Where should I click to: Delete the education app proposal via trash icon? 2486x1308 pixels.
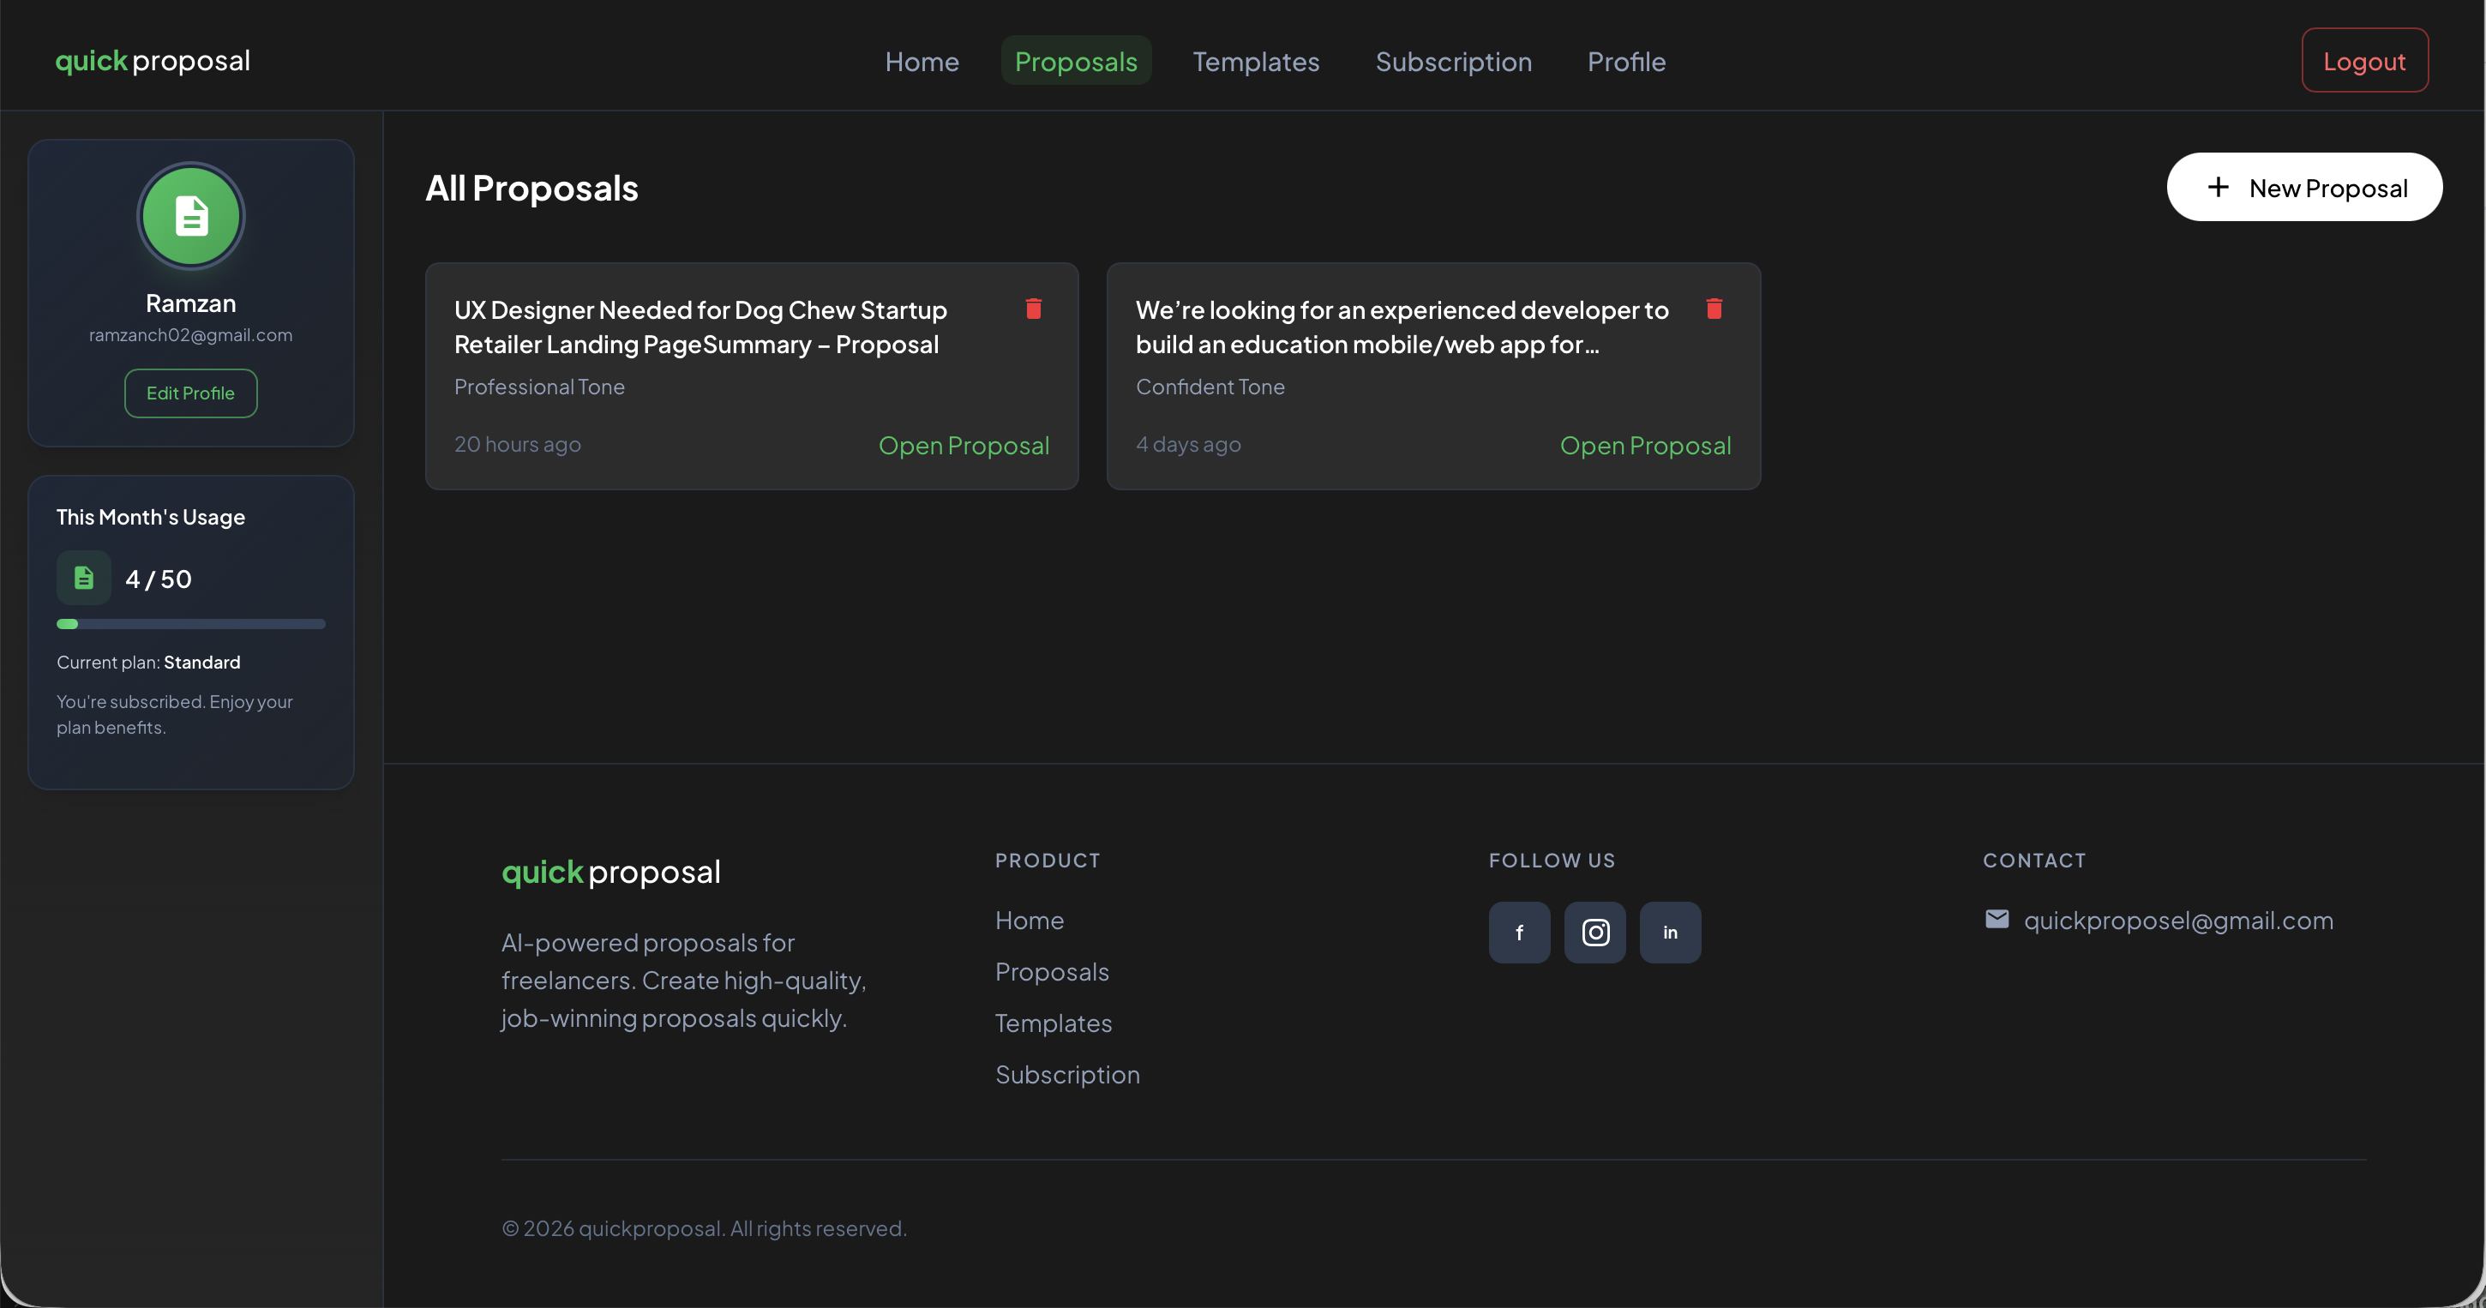(1714, 309)
